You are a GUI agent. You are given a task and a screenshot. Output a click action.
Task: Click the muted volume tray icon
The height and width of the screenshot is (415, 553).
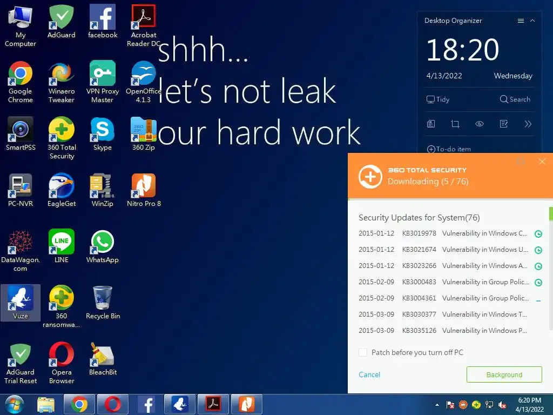pyautogui.click(x=502, y=405)
